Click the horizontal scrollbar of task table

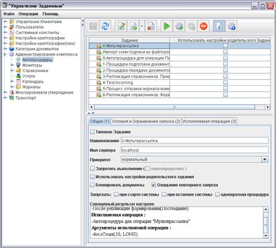(174, 107)
